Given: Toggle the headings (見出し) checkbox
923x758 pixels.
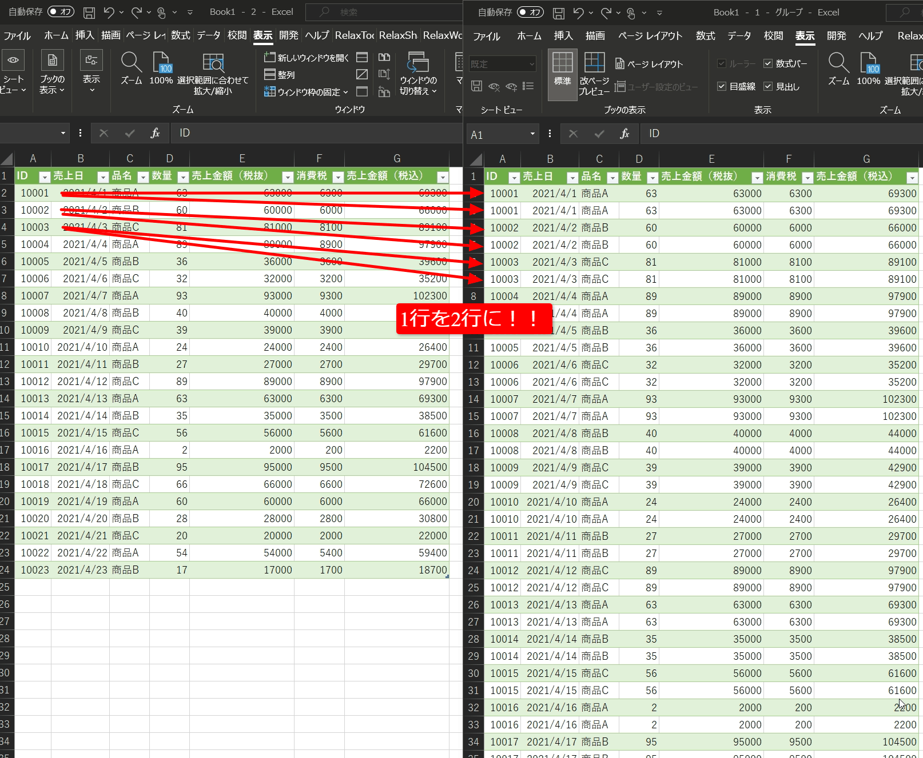Looking at the screenshot, I should [x=768, y=87].
